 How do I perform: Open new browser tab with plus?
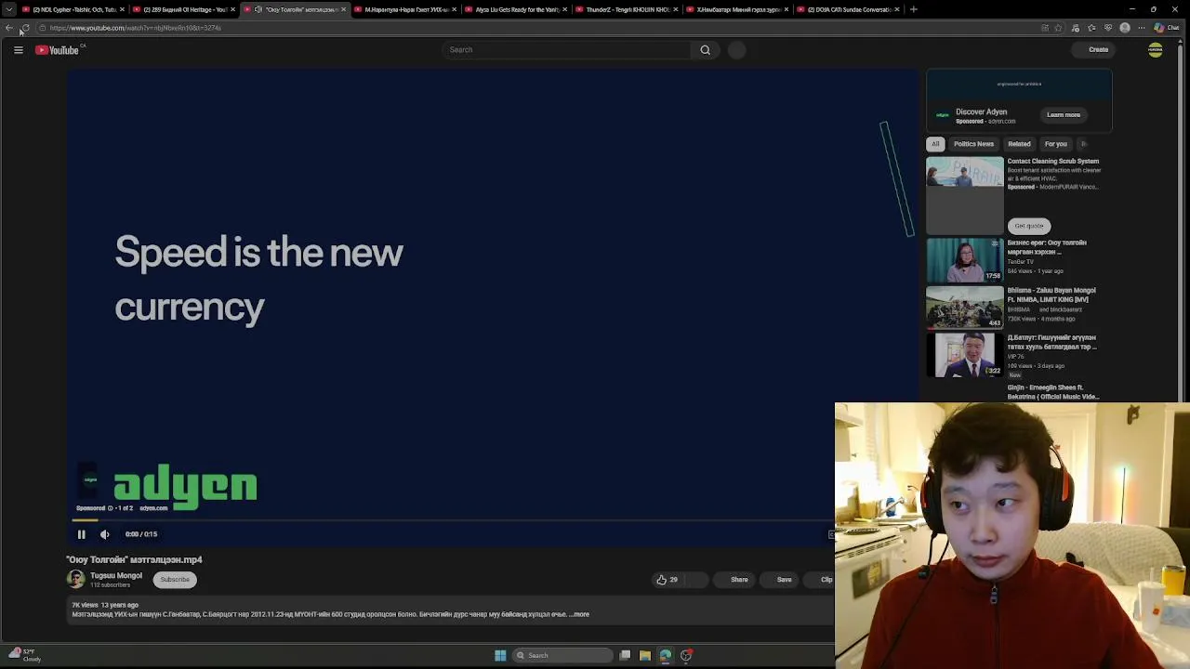click(x=913, y=9)
